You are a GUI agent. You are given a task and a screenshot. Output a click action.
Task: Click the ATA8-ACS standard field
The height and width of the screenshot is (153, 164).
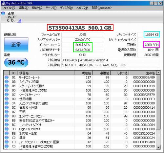click(x=111, y=60)
